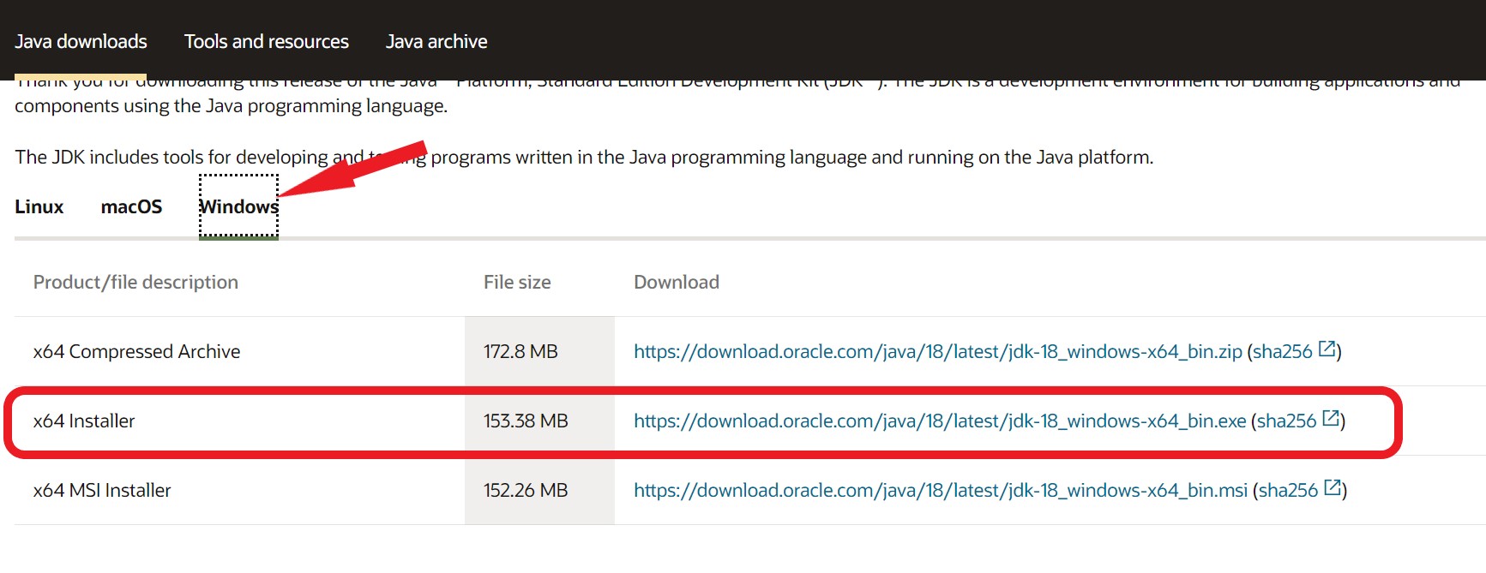Open the Java downloads nav tab
The width and height of the screenshot is (1486, 573).
click(x=81, y=41)
